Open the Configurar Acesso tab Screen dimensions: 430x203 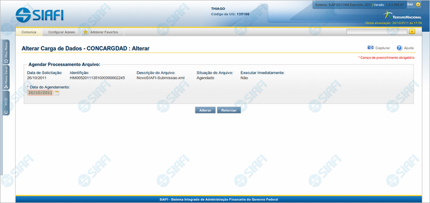pos(62,32)
